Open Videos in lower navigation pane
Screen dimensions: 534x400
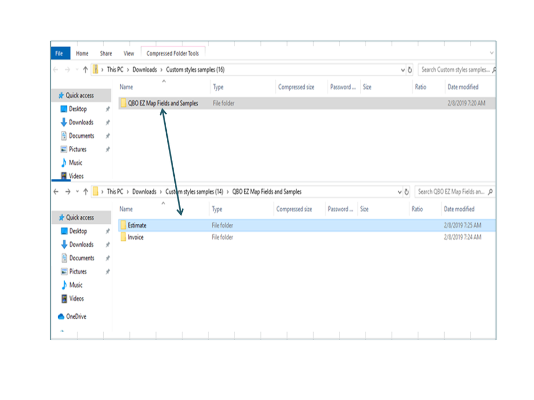coord(76,299)
